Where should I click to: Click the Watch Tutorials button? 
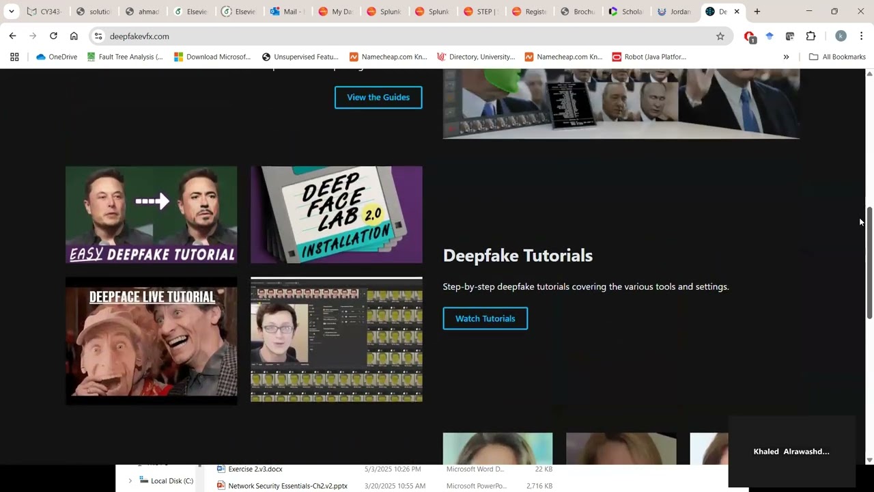pyautogui.click(x=485, y=318)
